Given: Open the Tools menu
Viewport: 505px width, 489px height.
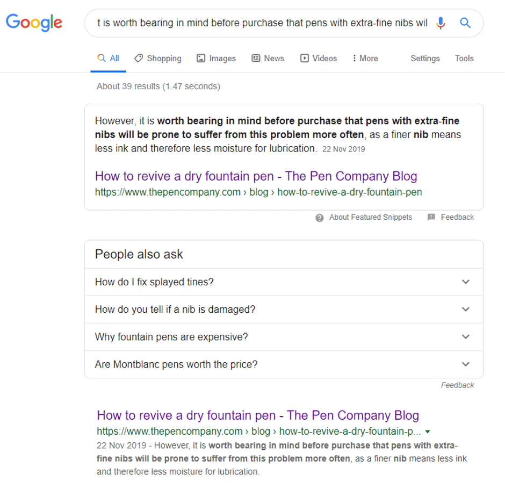Looking at the screenshot, I should click(x=464, y=59).
